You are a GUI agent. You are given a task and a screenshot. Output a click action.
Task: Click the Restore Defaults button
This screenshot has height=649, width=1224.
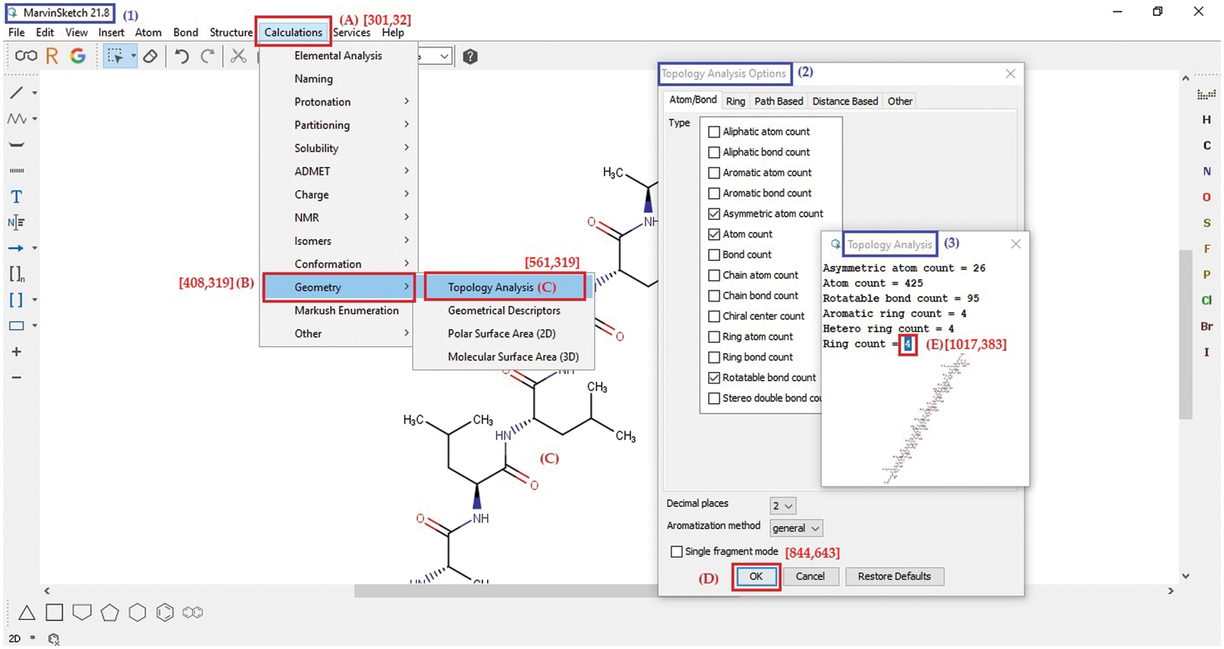(x=894, y=576)
